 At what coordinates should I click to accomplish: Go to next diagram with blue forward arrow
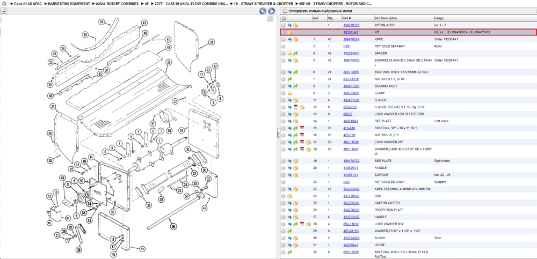tap(271, 11)
